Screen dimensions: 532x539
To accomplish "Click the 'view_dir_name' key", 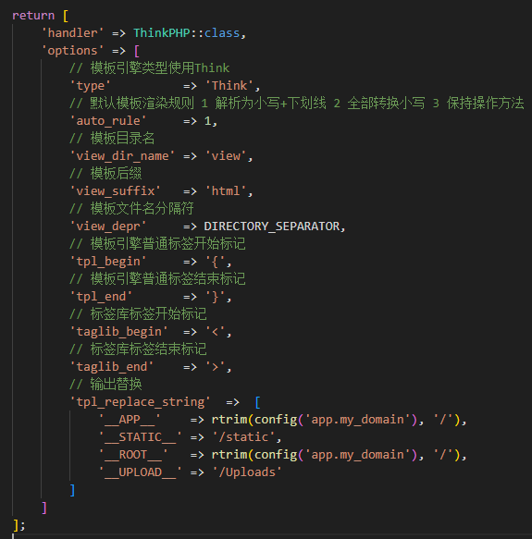I will pyautogui.click(x=122, y=156).
